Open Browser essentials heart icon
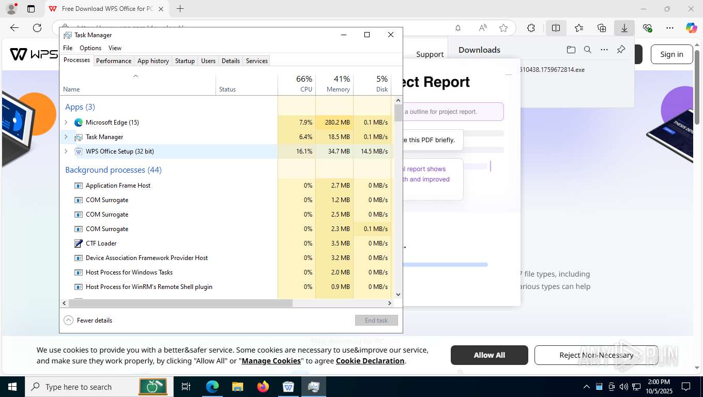The width and height of the screenshot is (703, 397). pyautogui.click(x=647, y=28)
